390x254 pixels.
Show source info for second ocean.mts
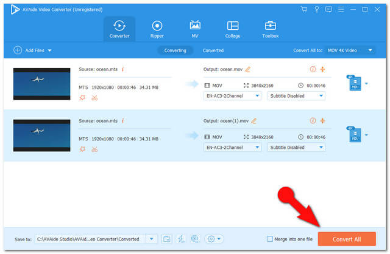[122, 121]
